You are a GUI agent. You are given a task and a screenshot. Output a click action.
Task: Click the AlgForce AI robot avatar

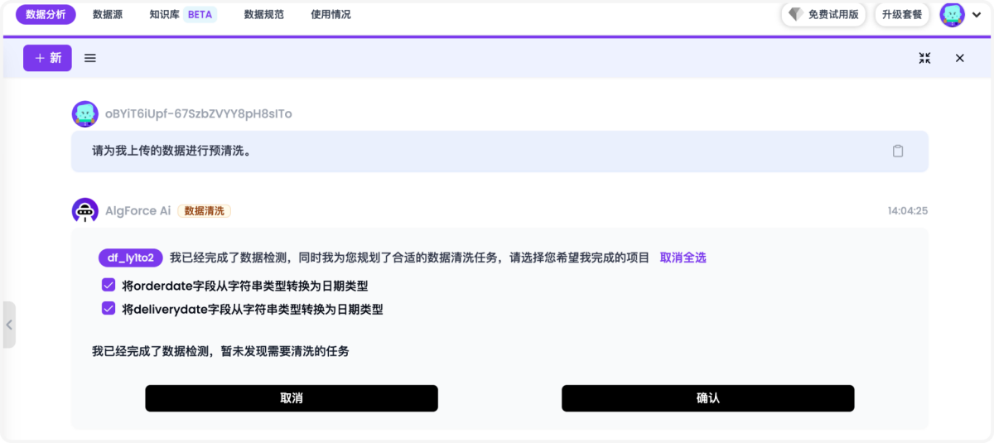click(85, 211)
